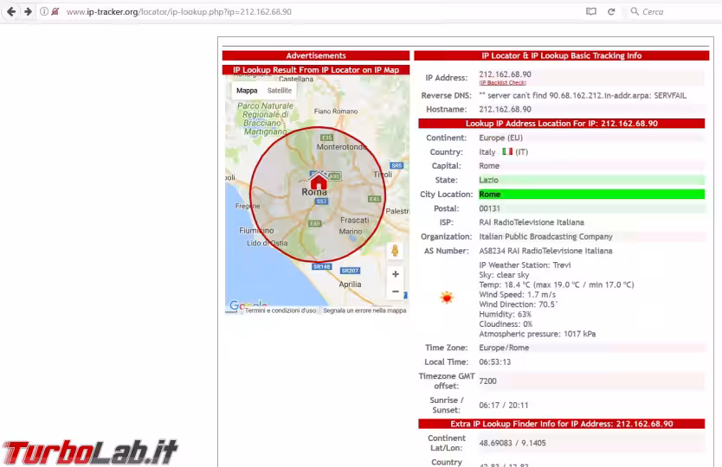Click the Capital Rome value
The image size is (722, 467).
pos(489,166)
